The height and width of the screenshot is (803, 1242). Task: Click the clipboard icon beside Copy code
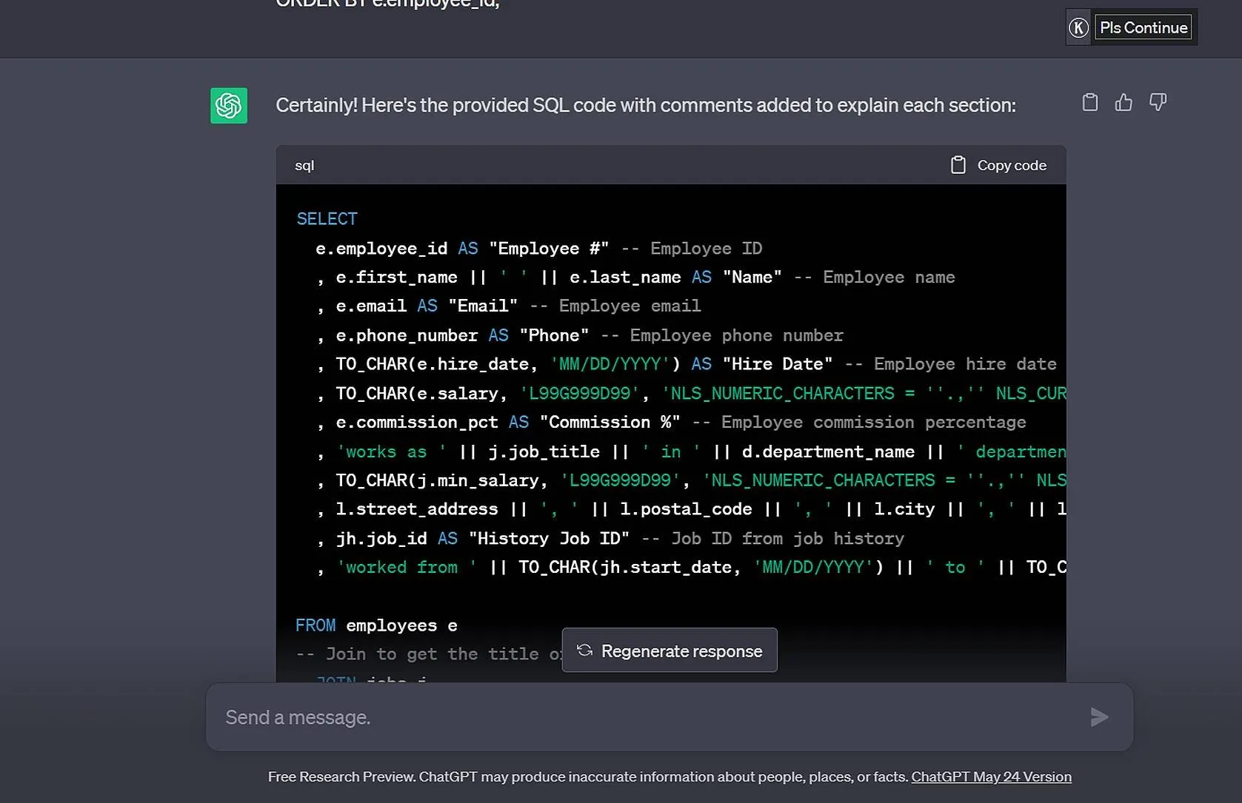click(958, 165)
